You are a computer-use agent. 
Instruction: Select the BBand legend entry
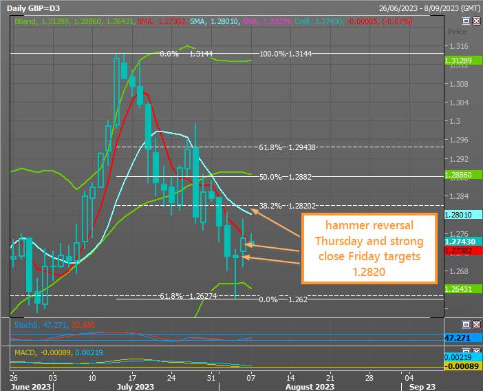[x=74, y=21]
